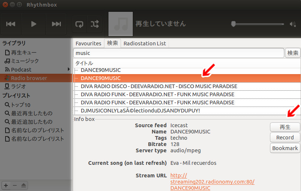This screenshot has height=191, width=301.
Task: Toggle shuffle mode
Action: 95,24
